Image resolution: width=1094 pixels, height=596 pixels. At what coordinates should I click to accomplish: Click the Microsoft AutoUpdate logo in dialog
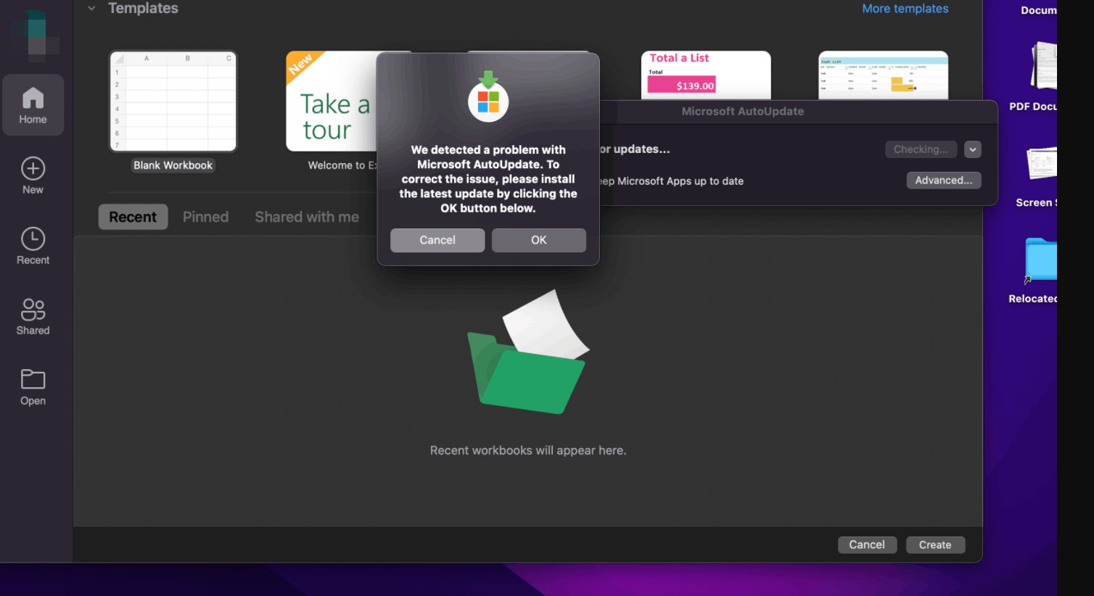click(x=488, y=96)
